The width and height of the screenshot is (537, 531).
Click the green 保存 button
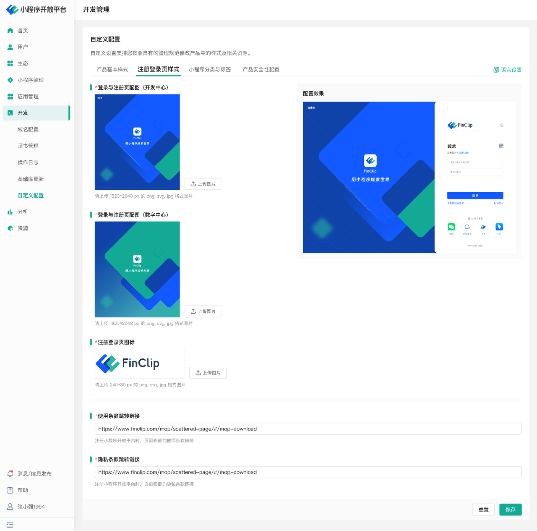(510, 510)
